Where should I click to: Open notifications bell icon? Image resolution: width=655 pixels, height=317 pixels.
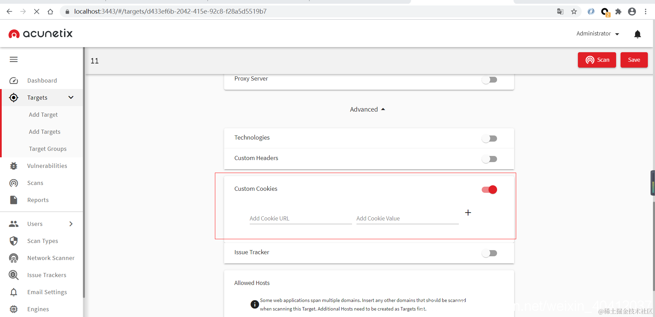(637, 34)
